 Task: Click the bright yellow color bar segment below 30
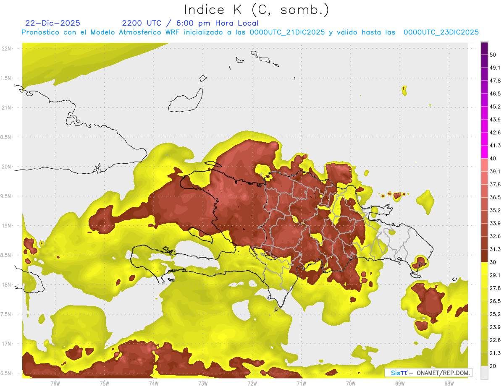coord(484,269)
